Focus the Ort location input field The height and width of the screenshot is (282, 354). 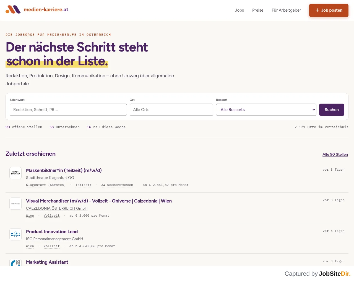coord(171,110)
